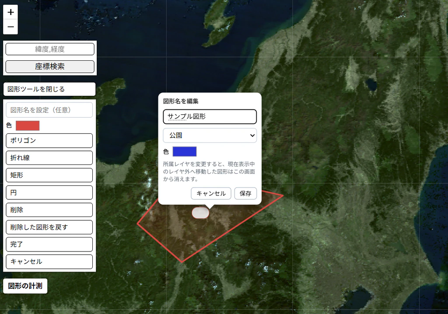Image resolution: width=448 pixels, height=314 pixels.
Task: Select the 矩形 drawing tool
Action: click(x=49, y=175)
